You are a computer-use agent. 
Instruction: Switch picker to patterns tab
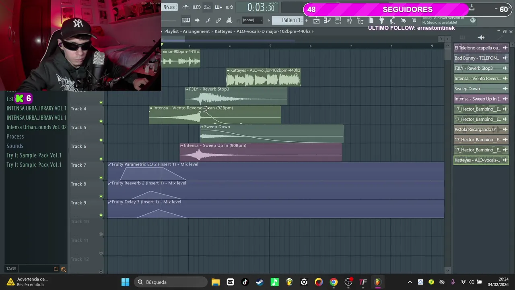coord(462,37)
